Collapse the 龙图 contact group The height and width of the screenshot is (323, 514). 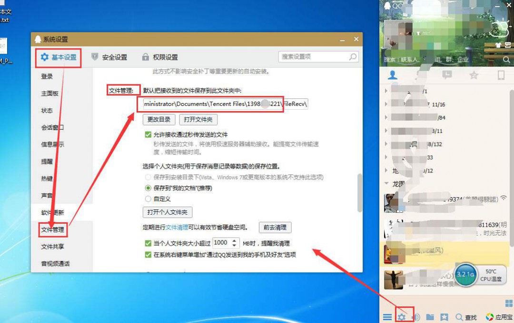[386, 184]
